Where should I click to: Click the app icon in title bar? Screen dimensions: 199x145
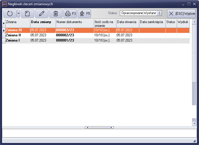coord(4,4)
